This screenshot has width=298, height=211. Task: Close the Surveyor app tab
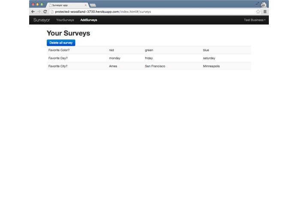[85, 5]
